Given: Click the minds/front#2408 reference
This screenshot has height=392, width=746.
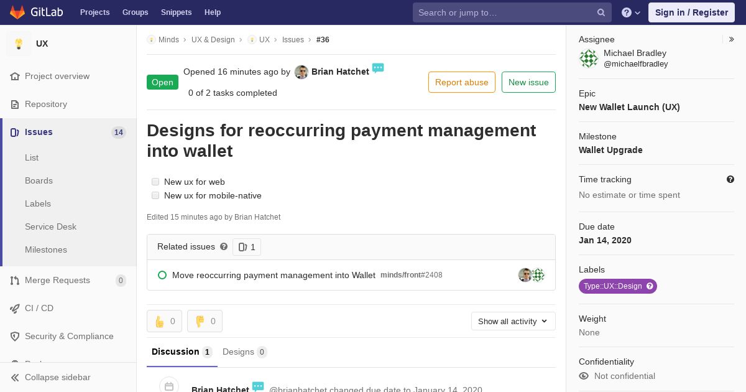Looking at the screenshot, I should click(x=412, y=275).
